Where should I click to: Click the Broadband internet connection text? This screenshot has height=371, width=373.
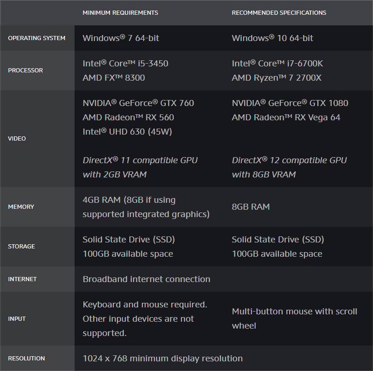146,279
